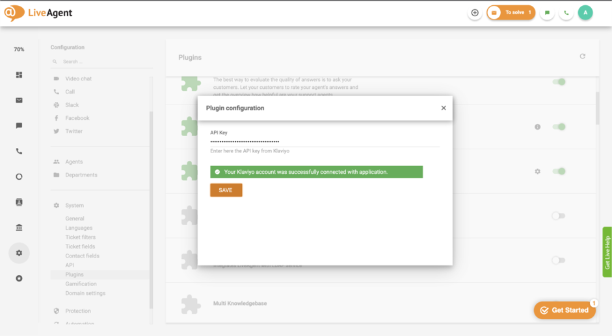
Task: Select Contact fields under System
Action: pyautogui.click(x=83, y=256)
